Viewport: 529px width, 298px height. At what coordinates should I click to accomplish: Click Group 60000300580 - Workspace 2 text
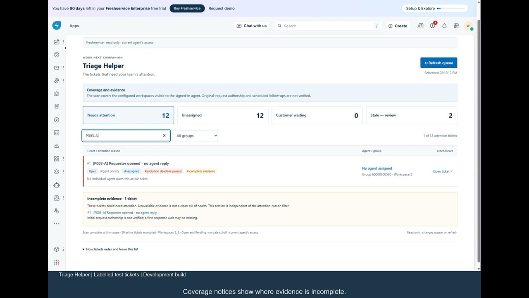pyautogui.click(x=387, y=175)
